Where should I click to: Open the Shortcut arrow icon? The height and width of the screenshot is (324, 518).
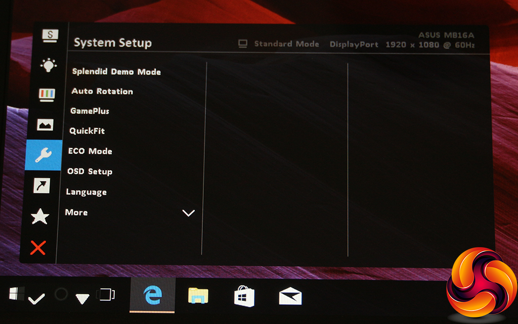point(41,186)
